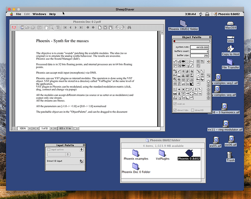Rotate page counterclockwise in PDF toolbar

pos(117,27)
